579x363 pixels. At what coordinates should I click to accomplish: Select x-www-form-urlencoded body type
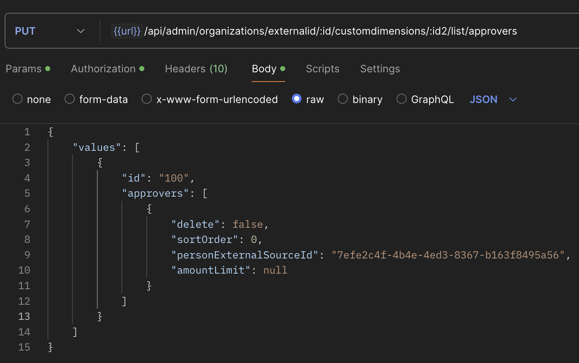point(147,99)
